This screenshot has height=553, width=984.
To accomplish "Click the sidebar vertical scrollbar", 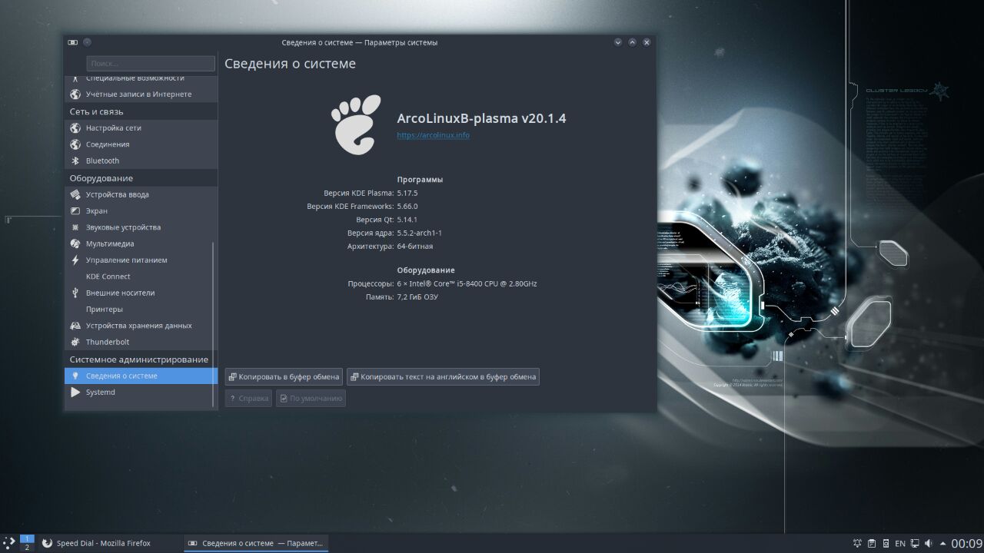I will coord(214,324).
